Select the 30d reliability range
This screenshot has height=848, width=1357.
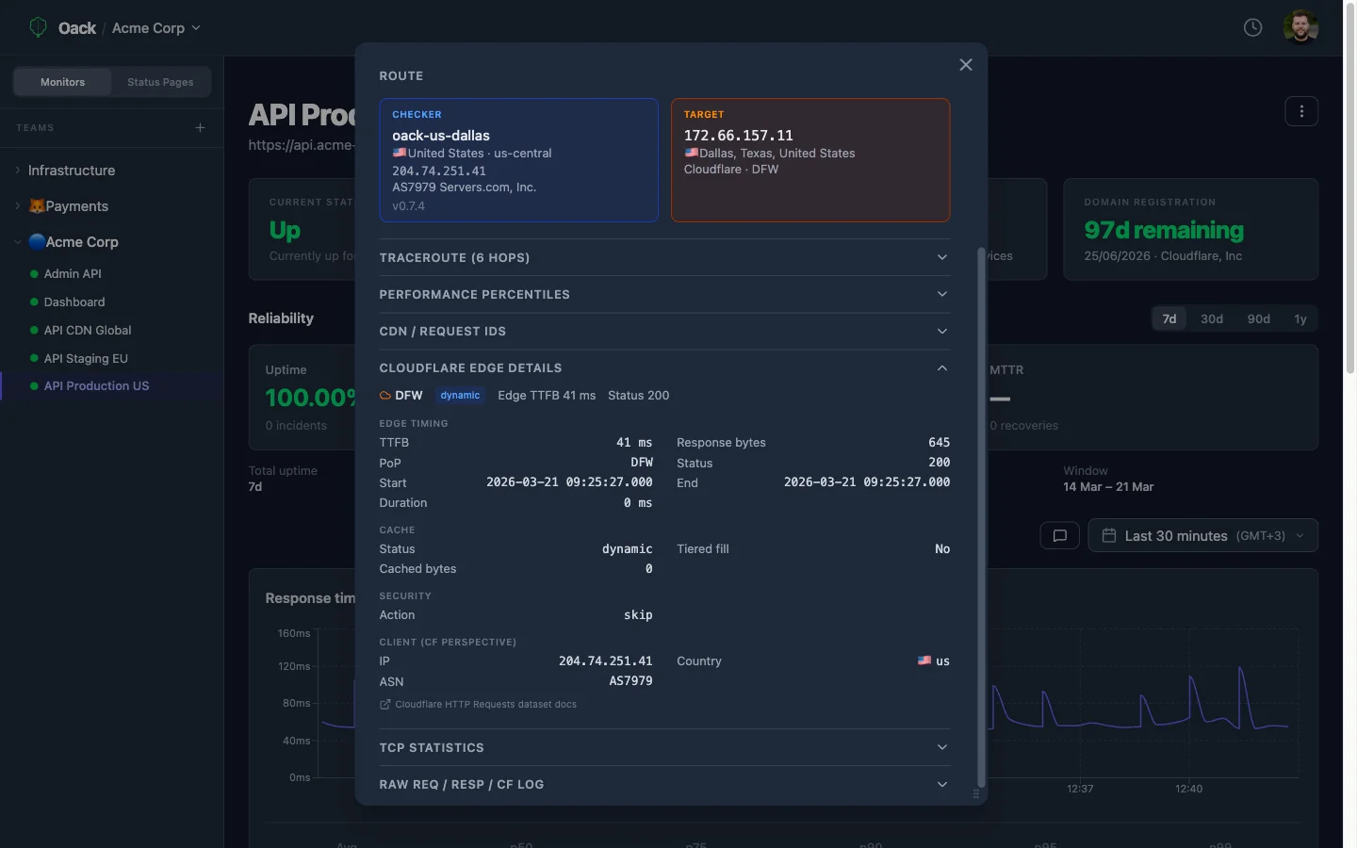pyautogui.click(x=1211, y=318)
